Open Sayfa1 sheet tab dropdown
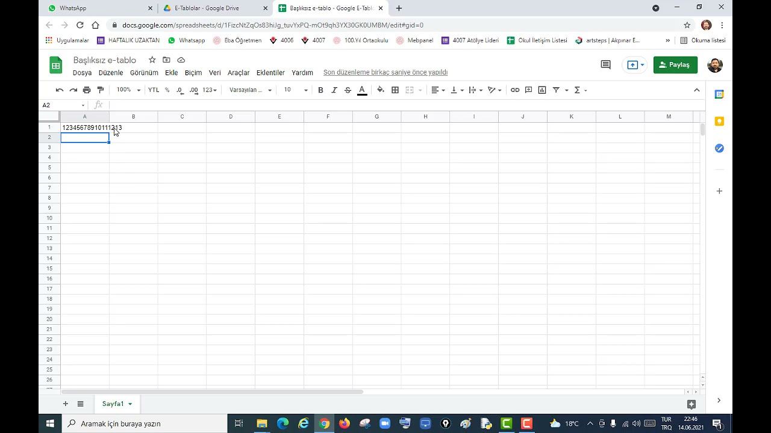This screenshot has height=433, width=771. [130, 404]
